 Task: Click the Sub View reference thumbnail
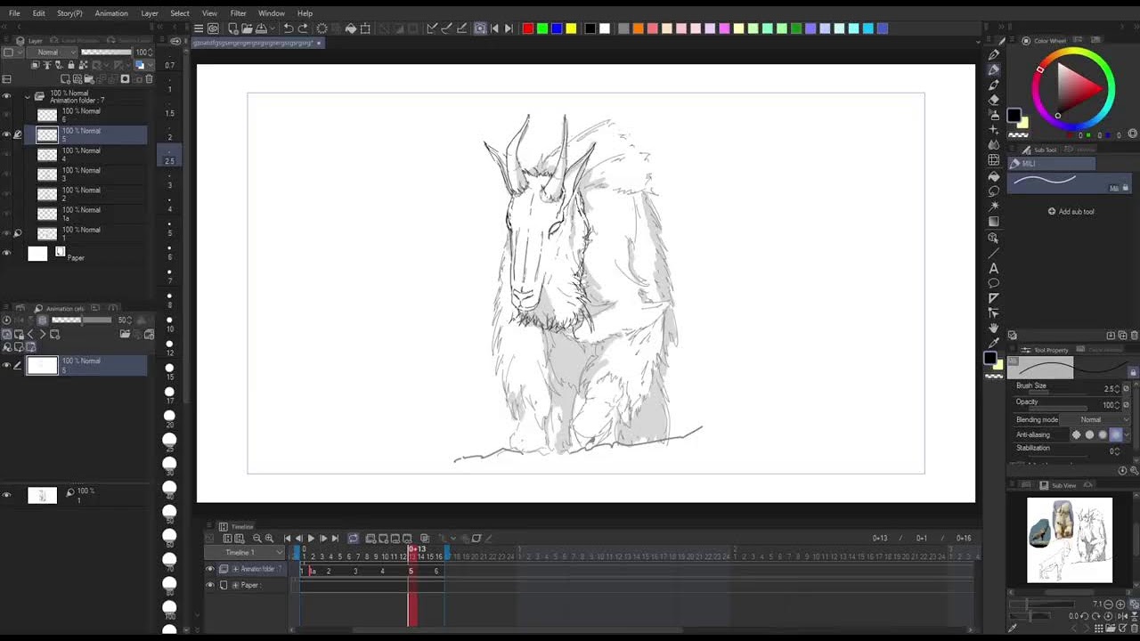coord(1069,540)
